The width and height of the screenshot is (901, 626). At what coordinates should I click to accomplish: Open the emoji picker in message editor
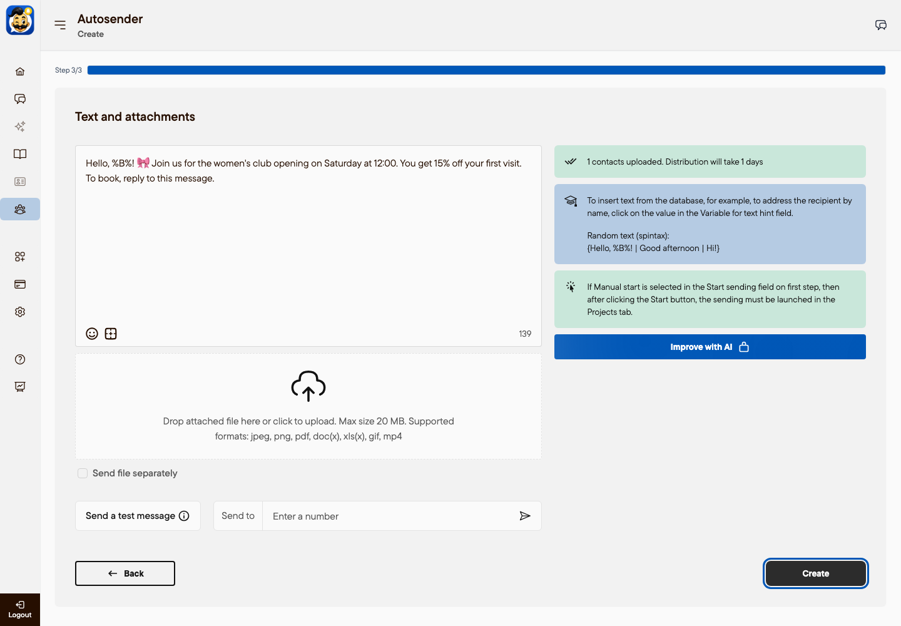point(92,334)
